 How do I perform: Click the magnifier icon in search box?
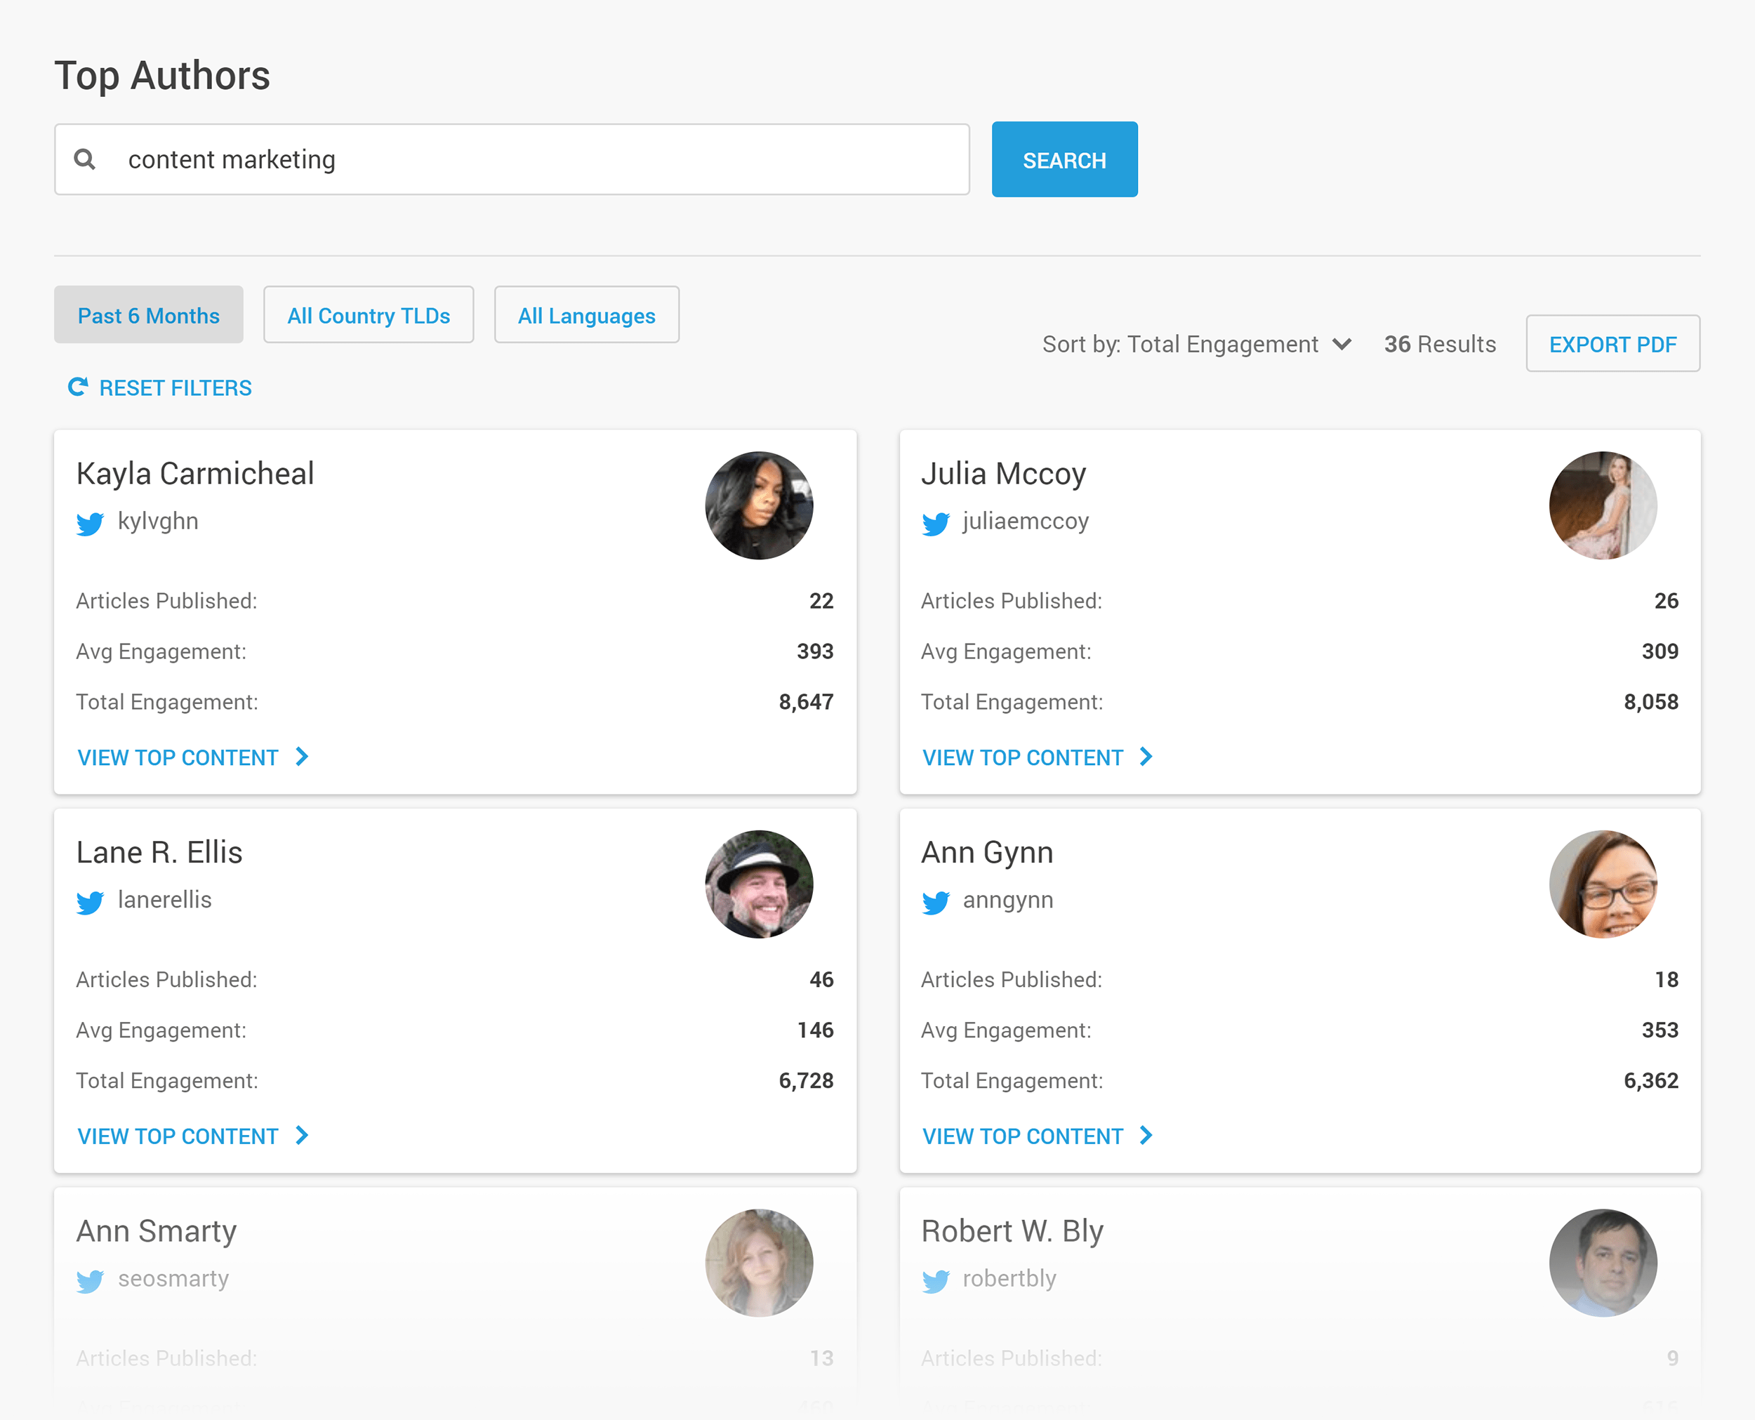(84, 159)
